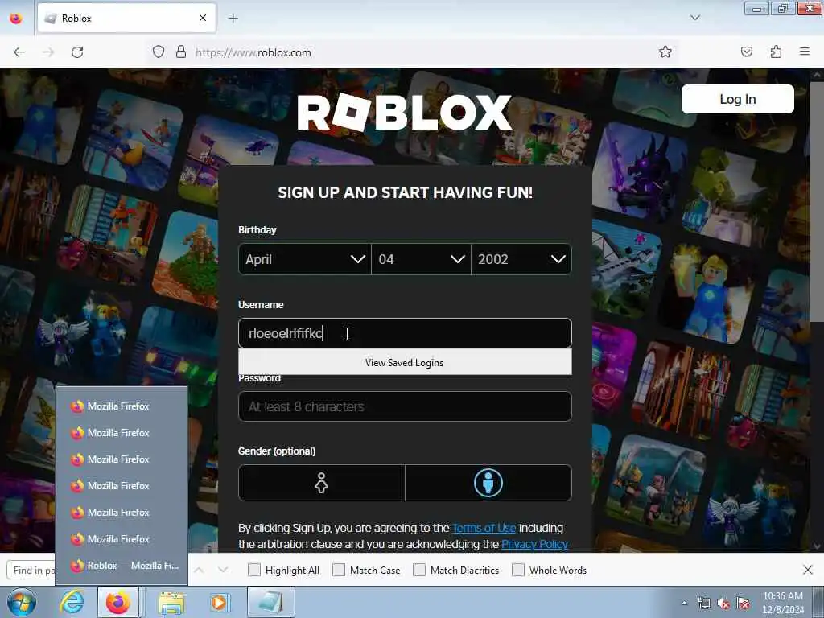Enable the Match Case checkbox

click(339, 571)
